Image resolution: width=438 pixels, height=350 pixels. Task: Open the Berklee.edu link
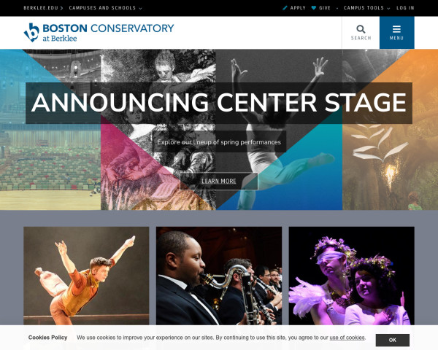tap(41, 8)
